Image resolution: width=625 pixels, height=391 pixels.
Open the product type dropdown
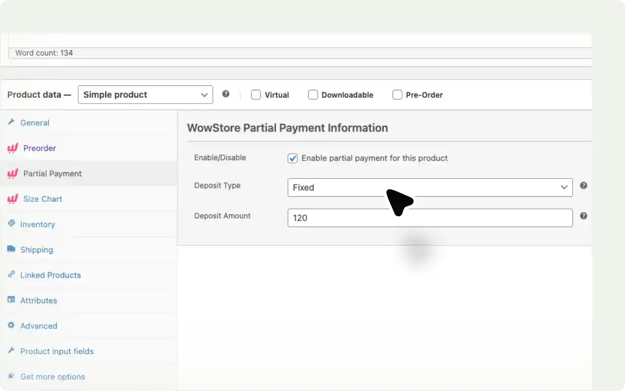tap(145, 95)
